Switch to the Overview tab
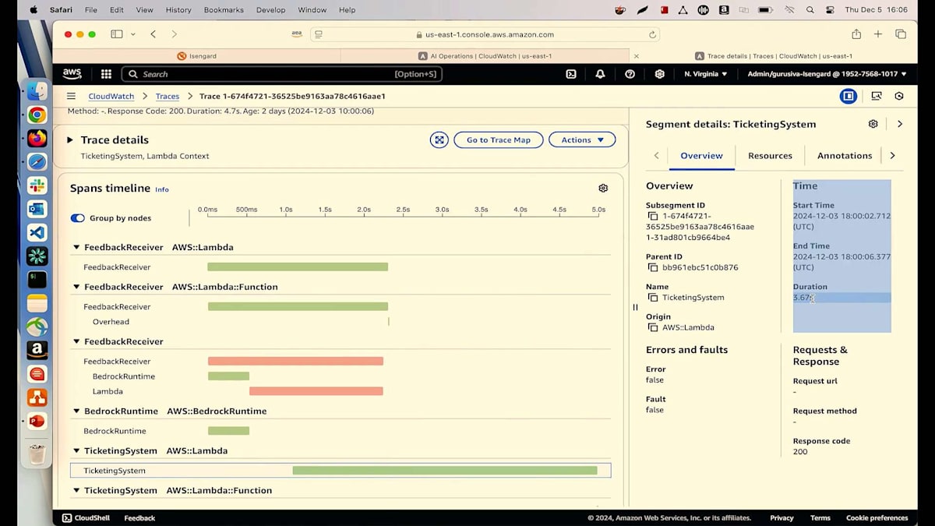 701,156
